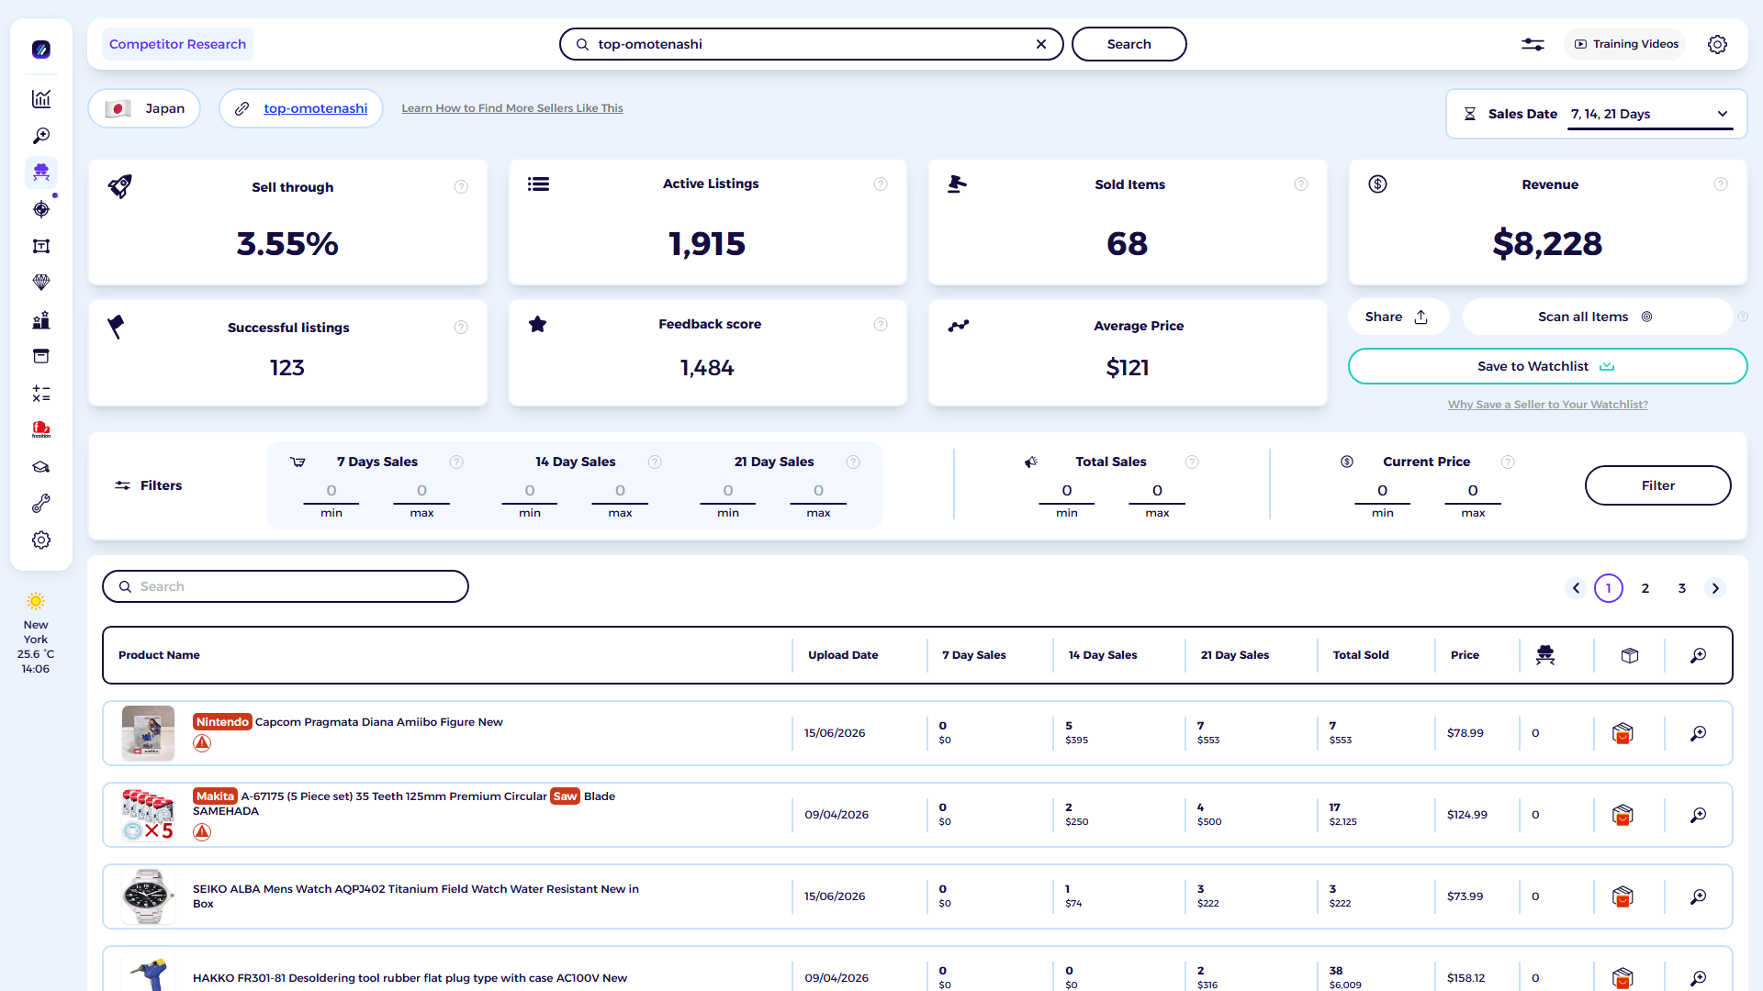Set the 7 Days Sales min field

tap(331, 491)
